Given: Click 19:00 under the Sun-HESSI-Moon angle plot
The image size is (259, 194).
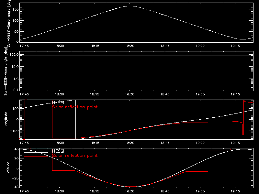Looking at the screenshot, I should [200, 94].
